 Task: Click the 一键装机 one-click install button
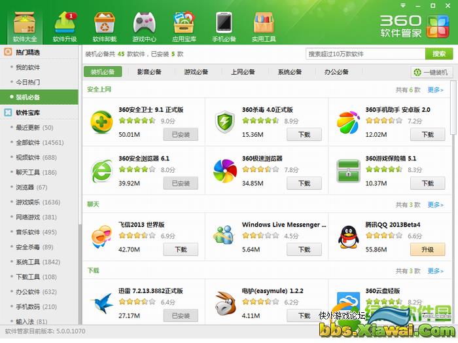tap(432, 72)
